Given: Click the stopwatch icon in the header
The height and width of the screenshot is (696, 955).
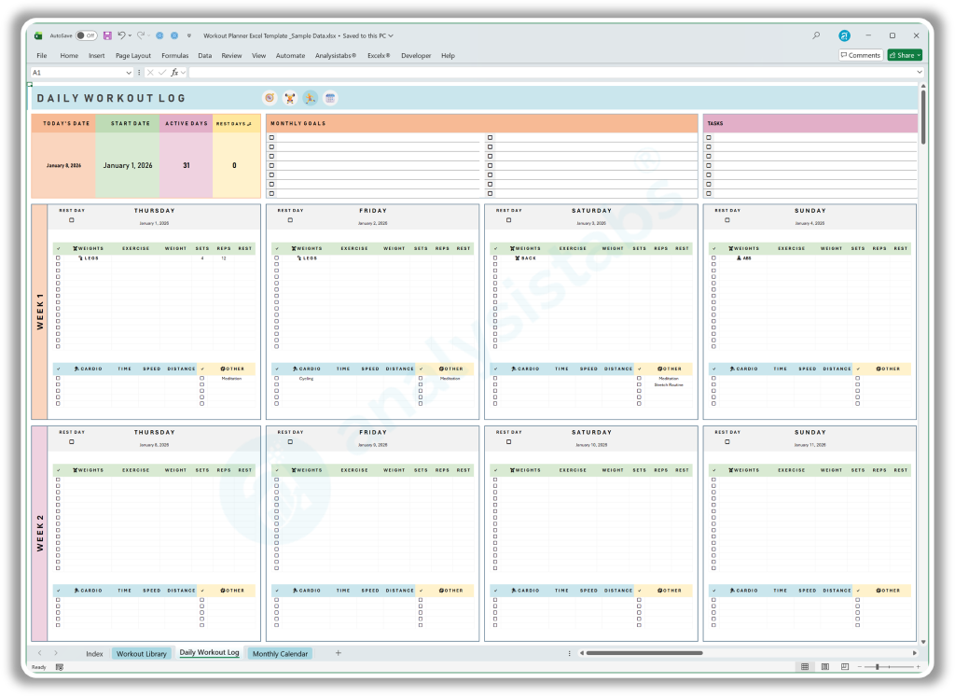Looking at the screenshot, I should (x=270, y=97).
